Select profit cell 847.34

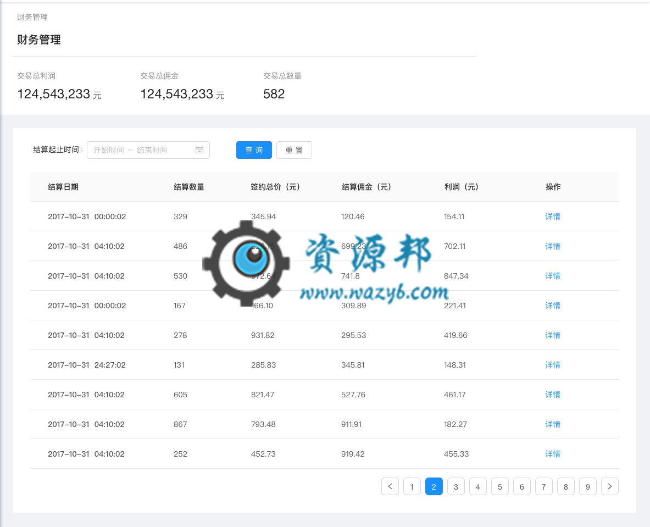click(x=456, y=276)
